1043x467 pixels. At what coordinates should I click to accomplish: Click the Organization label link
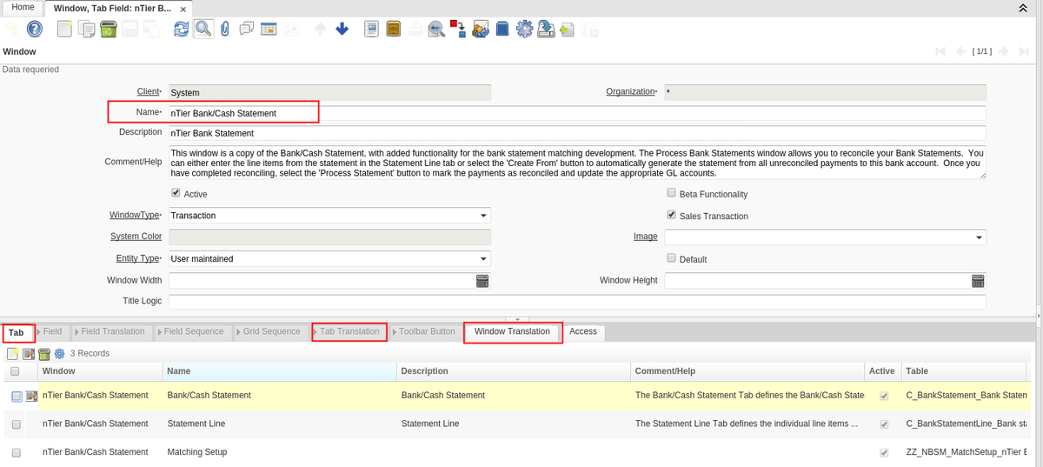coord(629,91)
